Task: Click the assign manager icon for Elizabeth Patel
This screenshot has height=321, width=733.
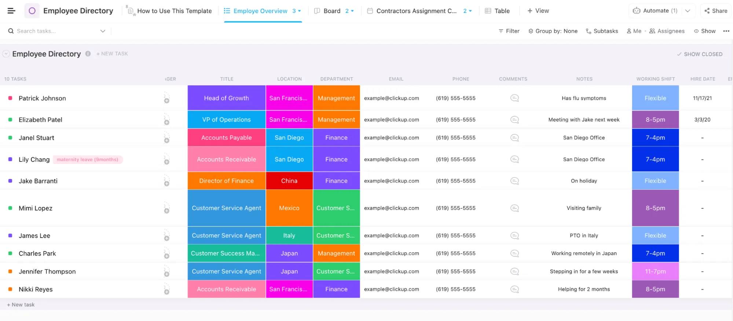Action: [166, 120]
